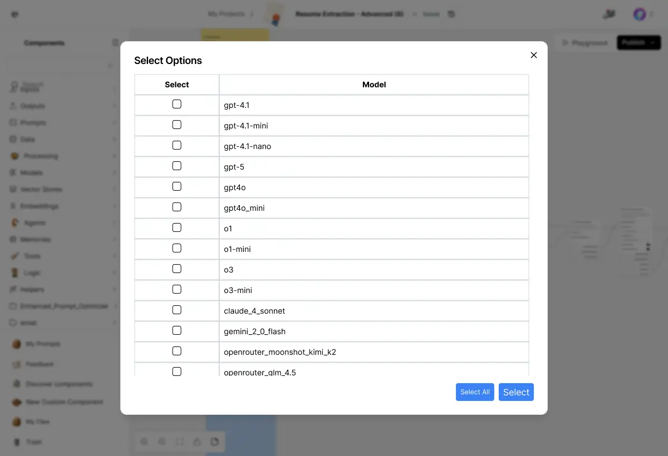The width and height of the screenshot is (668, 456).
Task: Click the Resume Extraction - Advanced flow title
Action: click(x=350, y=14)
